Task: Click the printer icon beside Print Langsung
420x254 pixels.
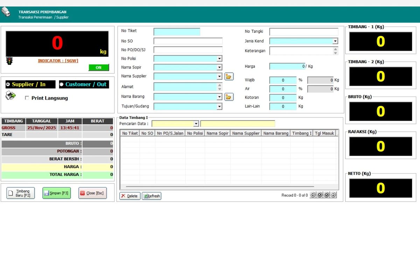Action: click(x=10, y=95)
